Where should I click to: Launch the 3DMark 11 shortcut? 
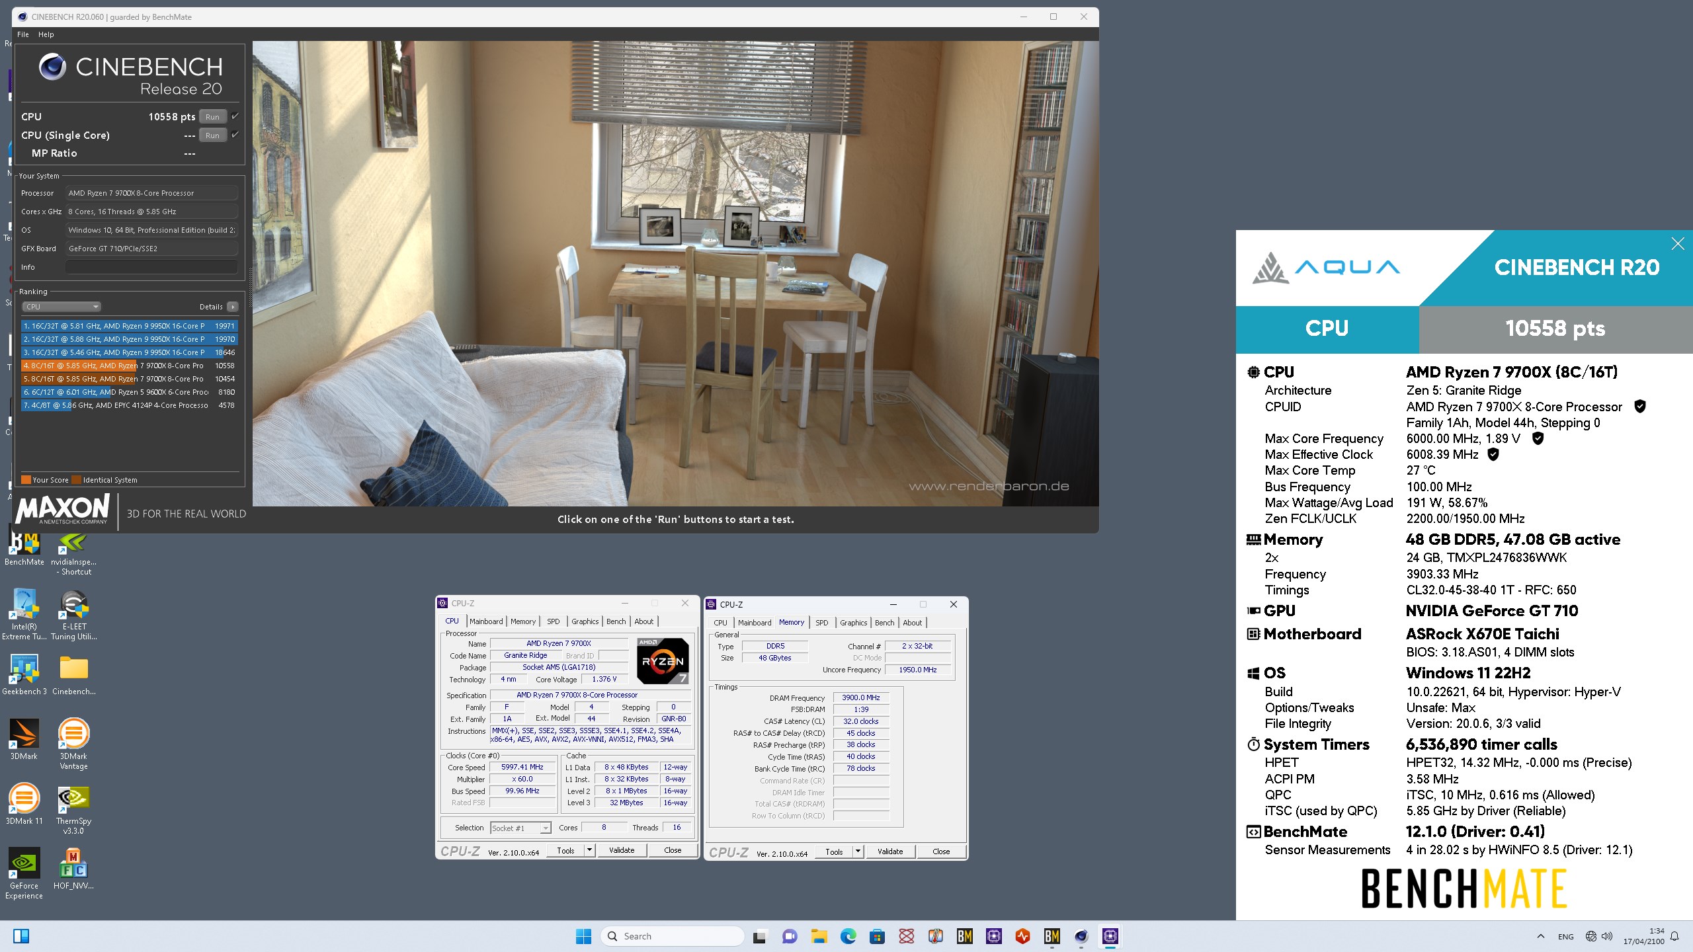[24, 804]
